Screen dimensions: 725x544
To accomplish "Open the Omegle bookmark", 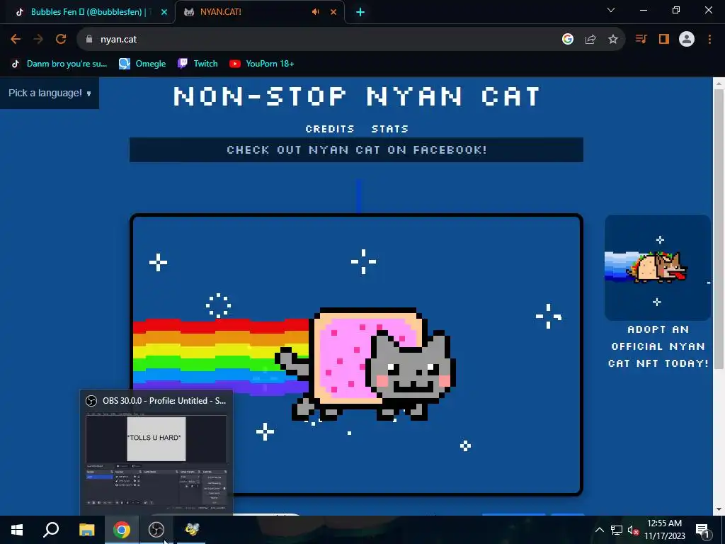I will point(142,64).
